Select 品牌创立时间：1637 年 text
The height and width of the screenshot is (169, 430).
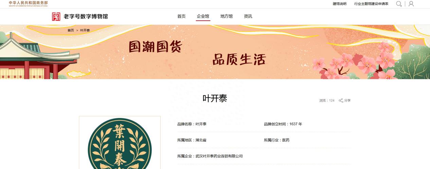pyautogui.click(x=283, y=124)
